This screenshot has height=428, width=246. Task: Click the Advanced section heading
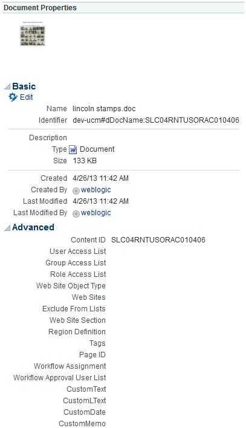click(x=33, y=227)
